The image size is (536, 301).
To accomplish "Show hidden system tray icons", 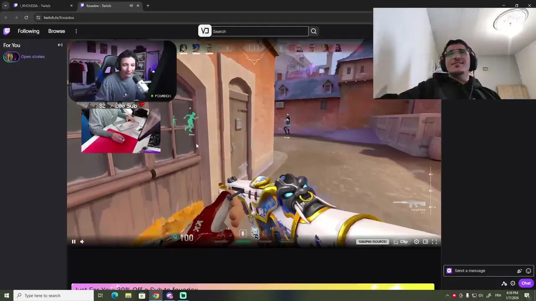I will click(447, 296).
